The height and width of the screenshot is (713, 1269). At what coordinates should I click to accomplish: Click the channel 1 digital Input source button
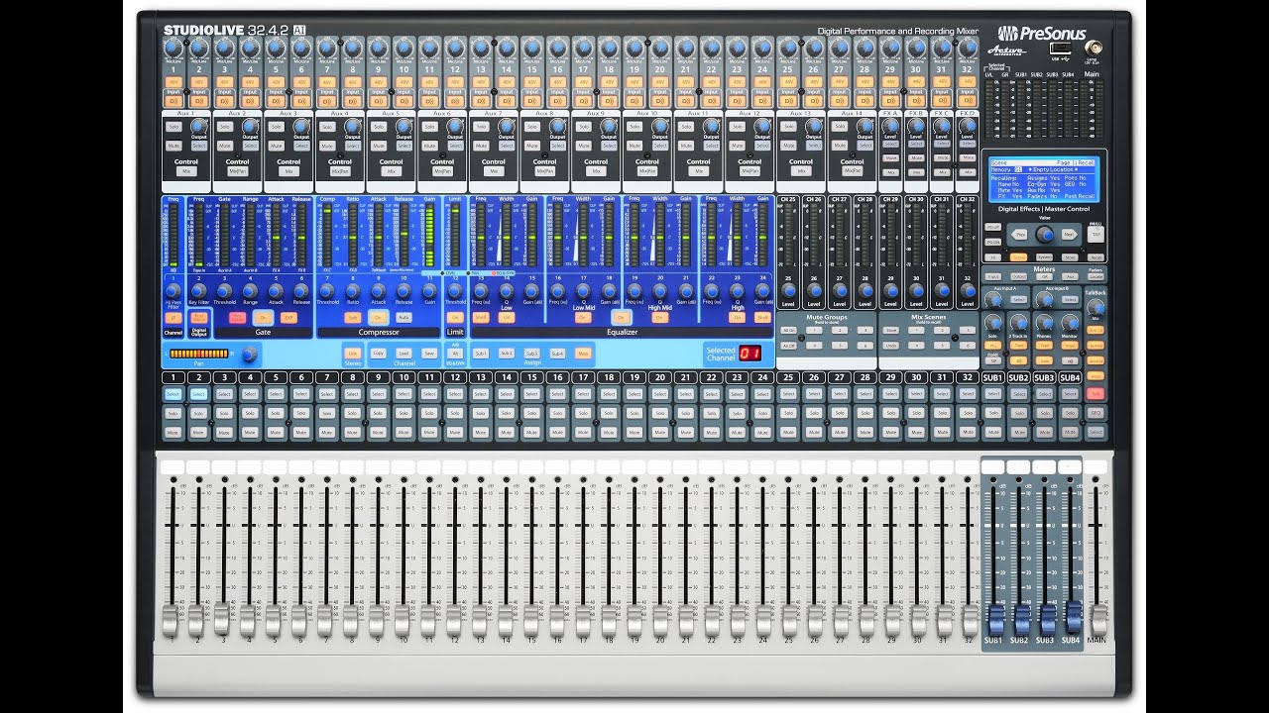pyautogui.click(x=173, y=101)
